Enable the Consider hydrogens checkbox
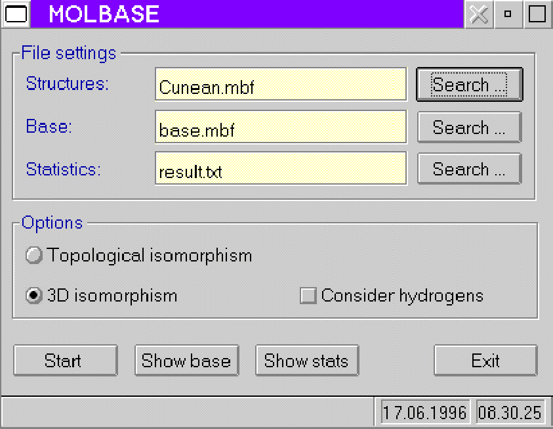This screenshot has height=429, width=553. (x=308, y=296)
